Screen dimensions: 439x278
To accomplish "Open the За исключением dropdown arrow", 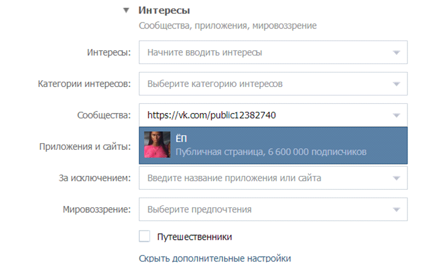I will 396,178.
